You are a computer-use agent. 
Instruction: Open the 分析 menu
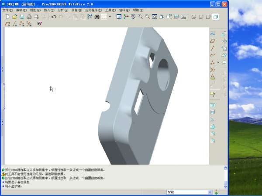pos(63,10)
